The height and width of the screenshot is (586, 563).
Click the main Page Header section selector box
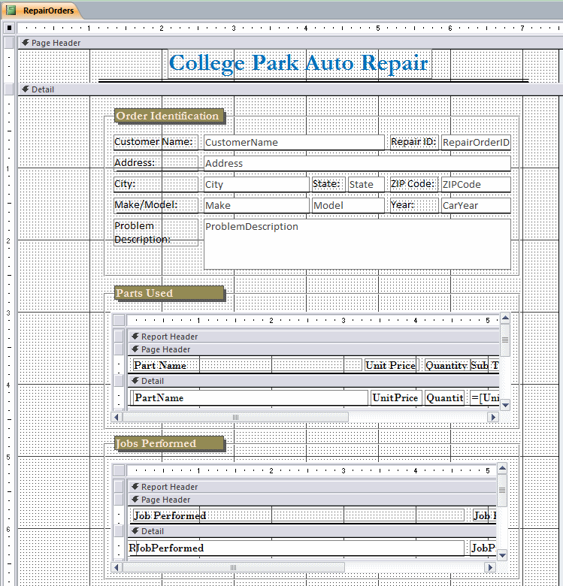tap(9, 43)
